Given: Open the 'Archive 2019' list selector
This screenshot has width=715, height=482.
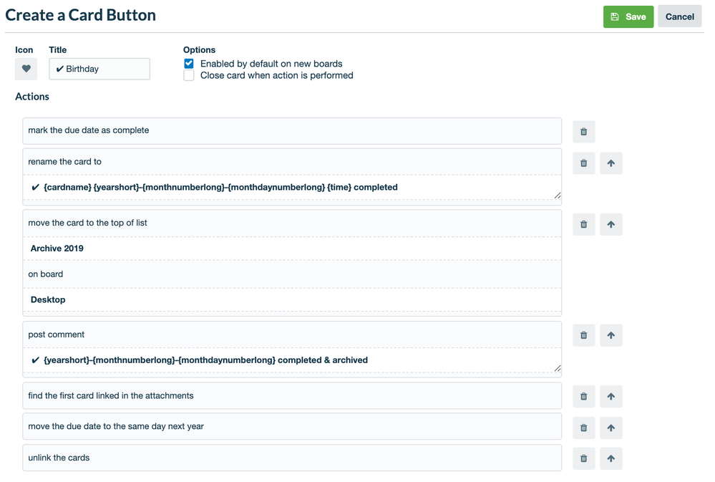Looking at the screenshot, I should [x=291, y=248].
